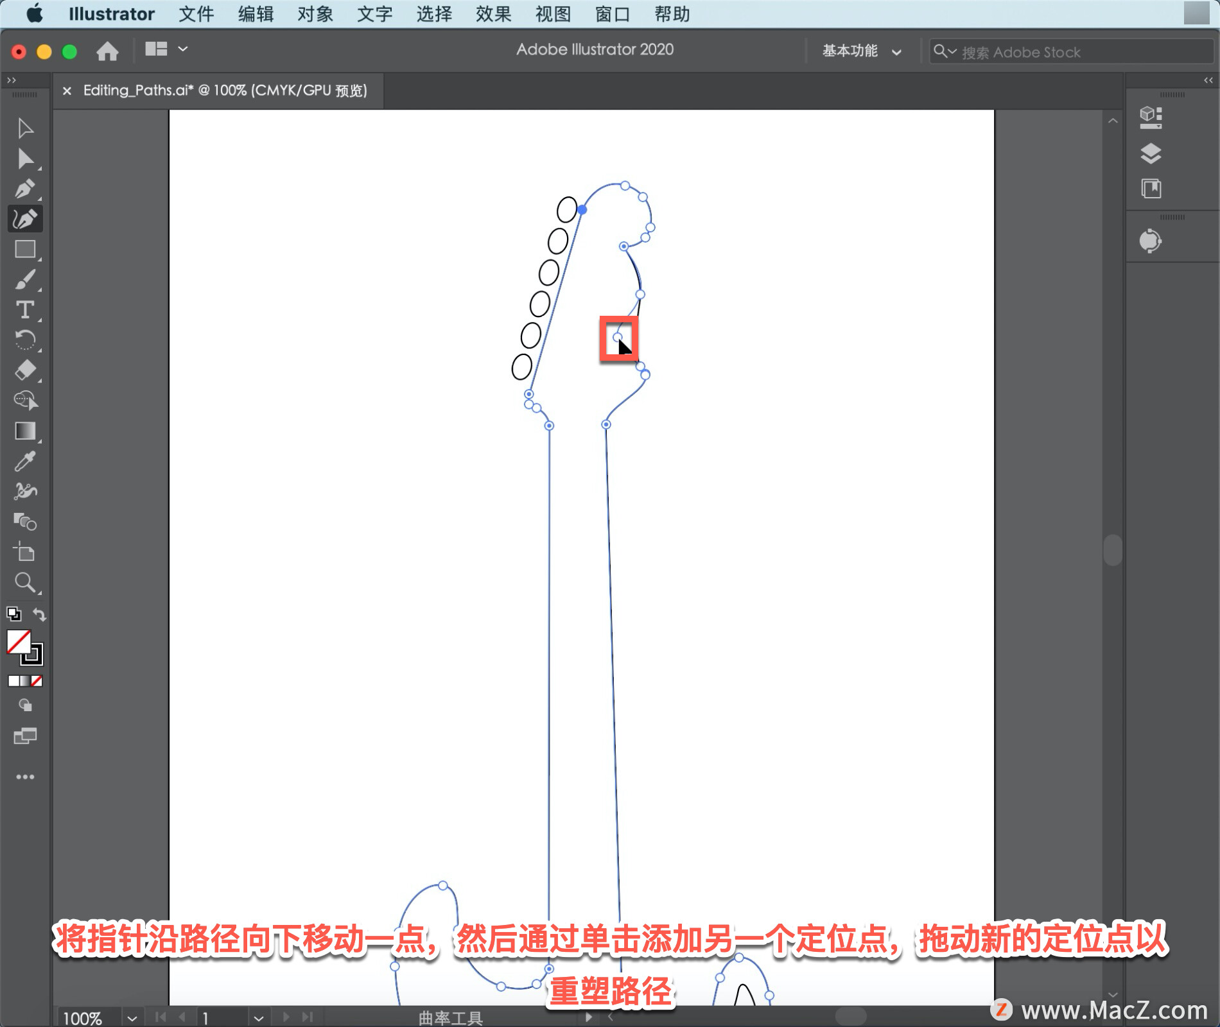Viewport: 1220px width, 1027px height.
Task: Open the color wheel panel icon
Action: [x=1150, y=241]
